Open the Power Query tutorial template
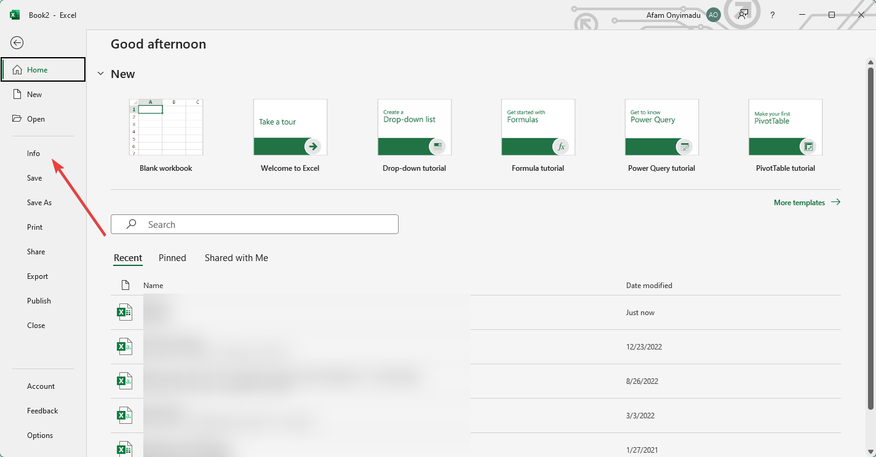 [x=662, y=136]
